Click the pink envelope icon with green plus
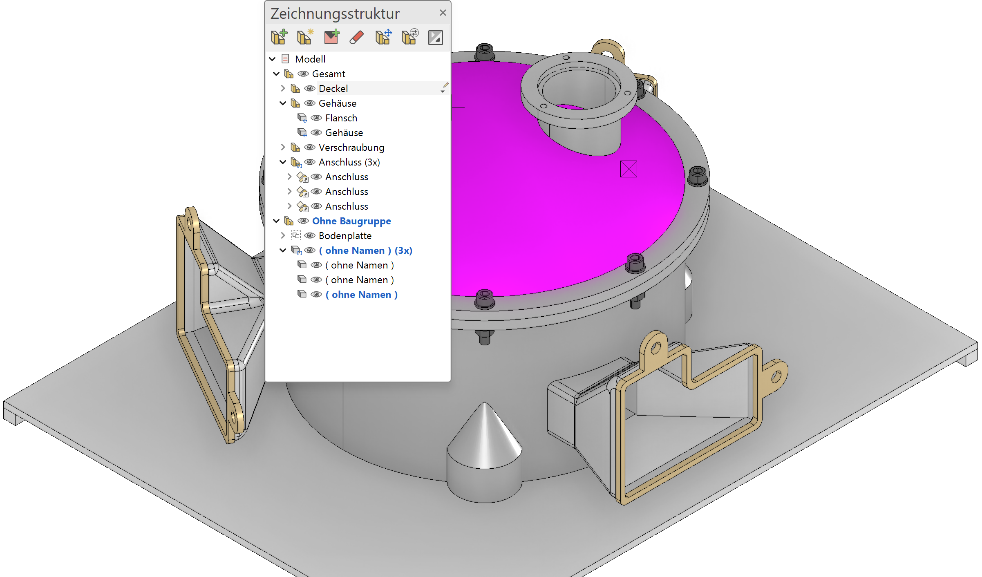The height and width of the screenshot is (577, 982). (x=331, y=37)
